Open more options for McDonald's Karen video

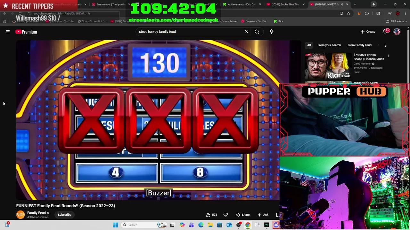click(x=389, y=83)
